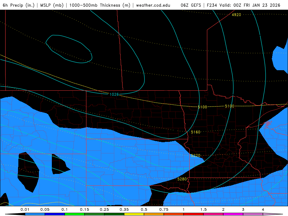This screenshot has height=216, width=288.
Task: Click the "MSLP (mb)" header label
Action: 52,5
